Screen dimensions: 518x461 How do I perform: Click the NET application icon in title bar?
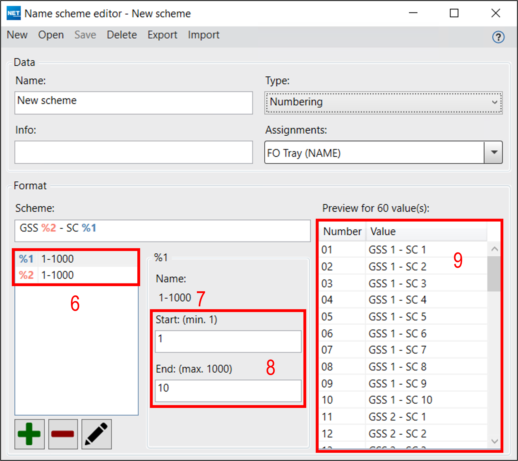(x=14, y=13)
